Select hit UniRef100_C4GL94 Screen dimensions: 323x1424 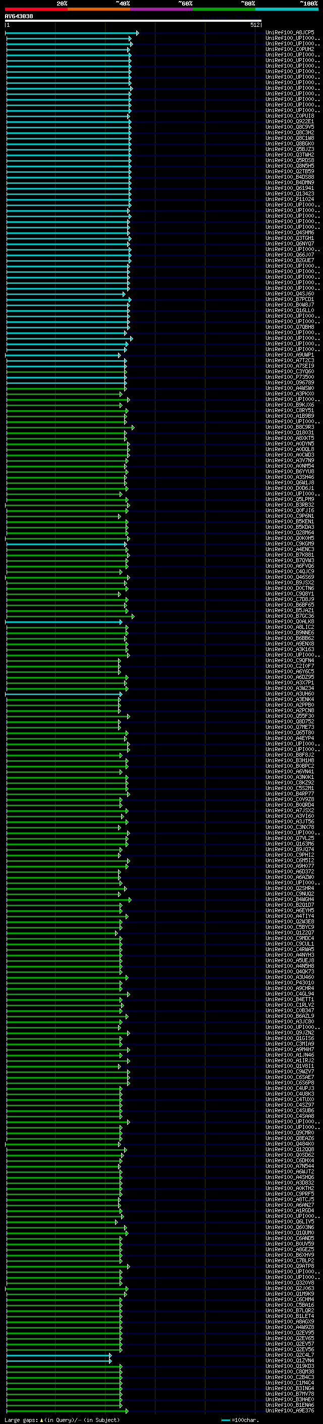pyautogui.click(x=290, y=994)
